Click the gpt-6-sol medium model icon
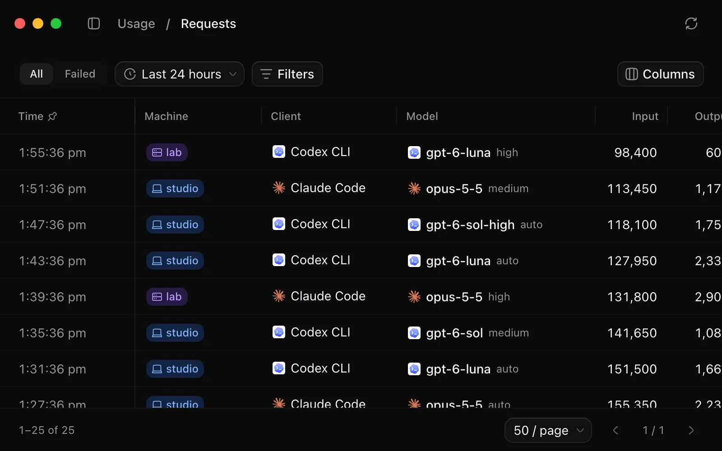The image size is (722, 451). coord(414,333)
